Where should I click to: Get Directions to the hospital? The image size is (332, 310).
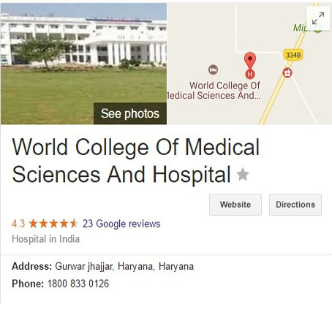(295, 205)
